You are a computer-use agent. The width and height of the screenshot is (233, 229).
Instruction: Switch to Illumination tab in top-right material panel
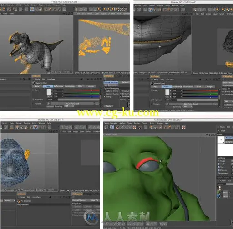188,87
